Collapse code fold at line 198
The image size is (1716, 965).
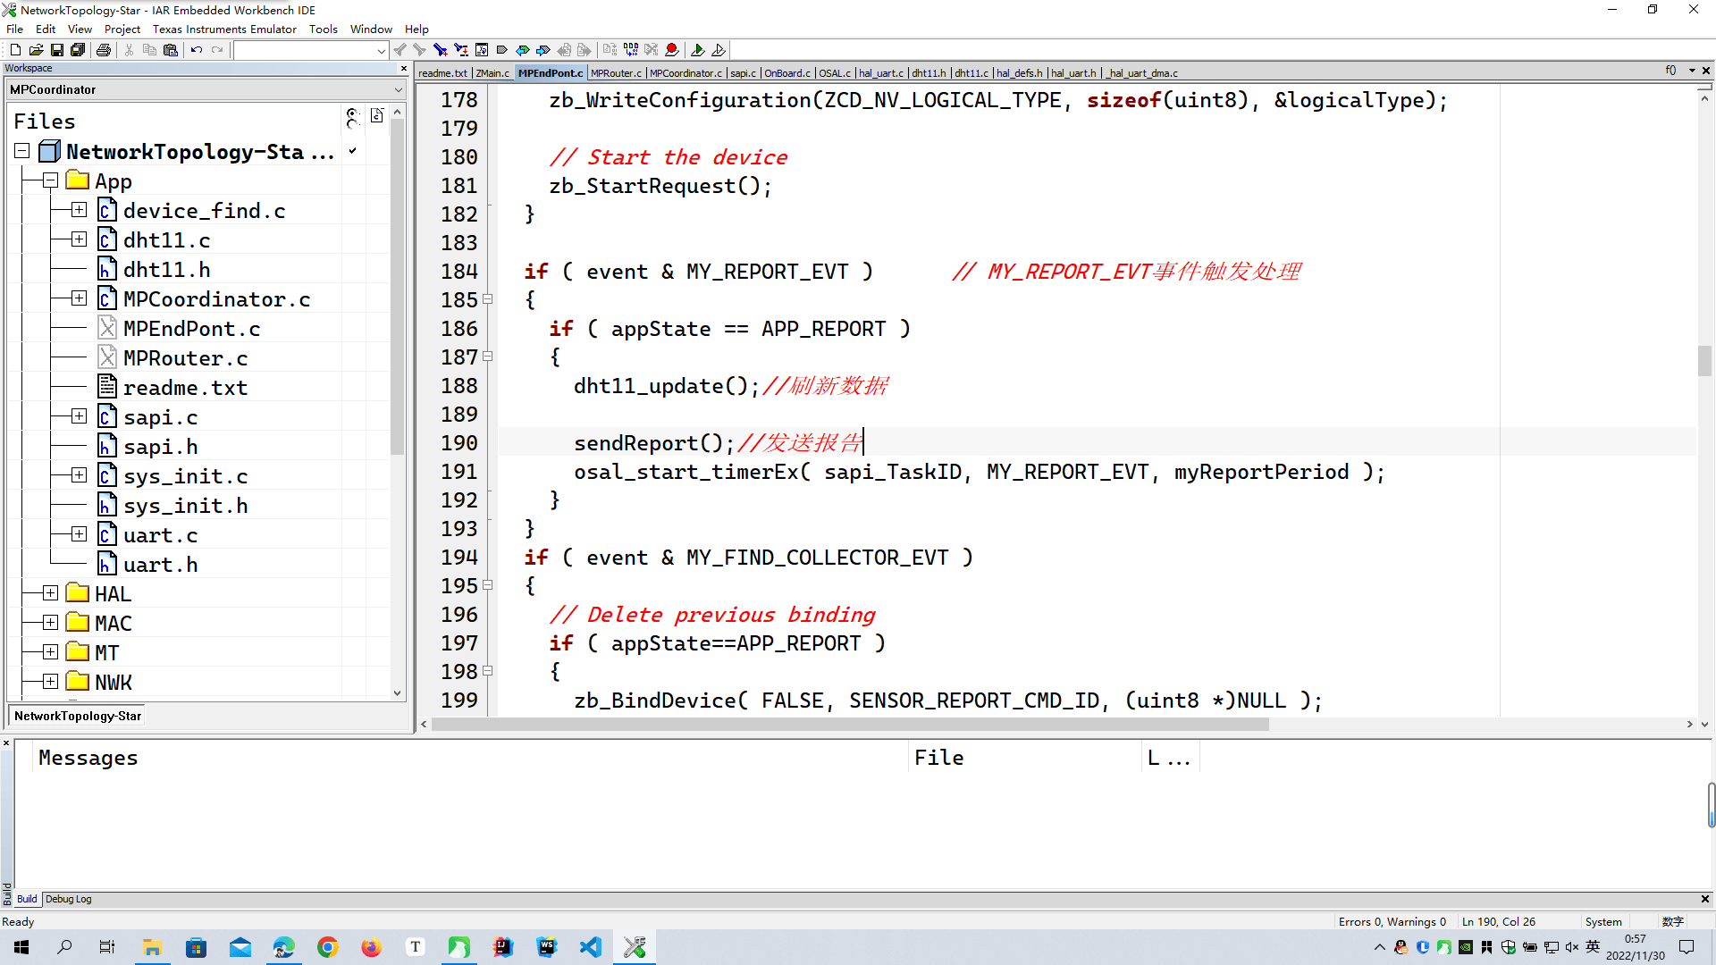click(488, 671)
